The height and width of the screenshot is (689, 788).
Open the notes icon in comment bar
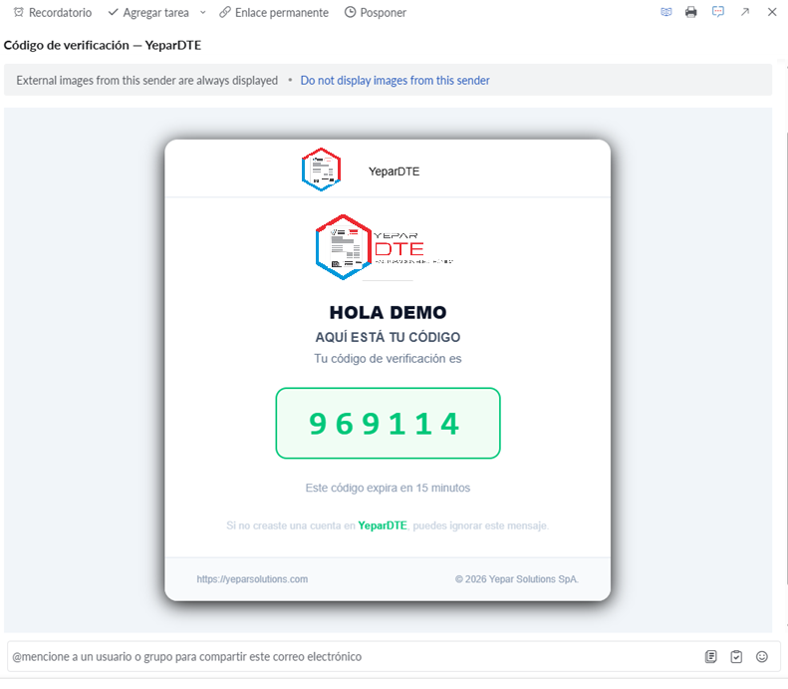[711, 657]
